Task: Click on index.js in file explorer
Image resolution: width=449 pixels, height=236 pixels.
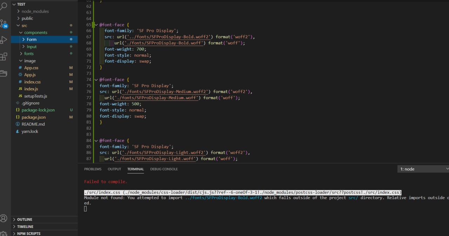Action: tap(31, 89)
